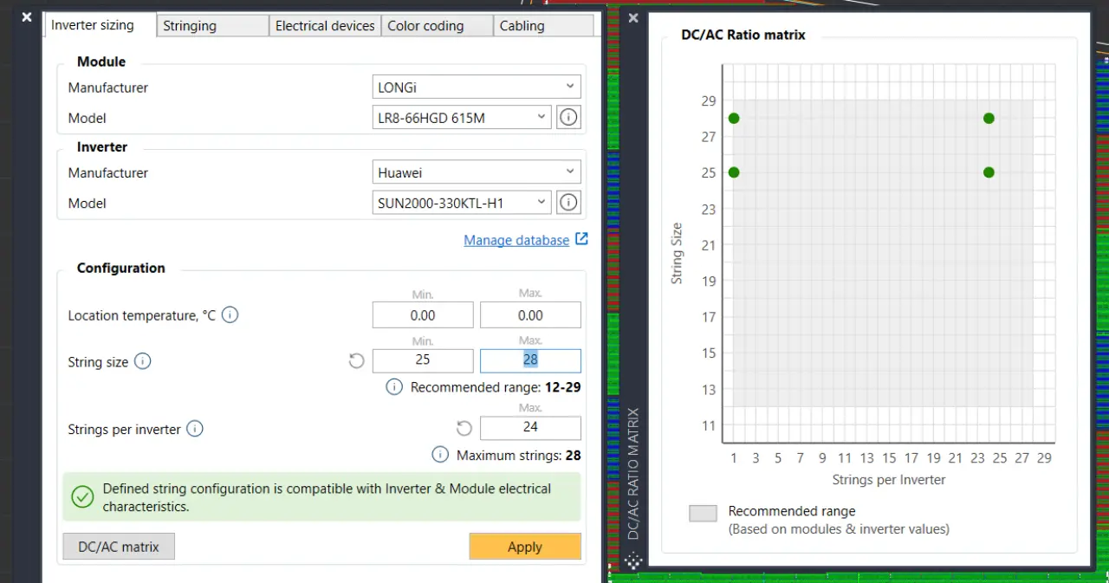The image size is (1109, 583).
Task: Click the Manage database link
Action: click(516, 240)
